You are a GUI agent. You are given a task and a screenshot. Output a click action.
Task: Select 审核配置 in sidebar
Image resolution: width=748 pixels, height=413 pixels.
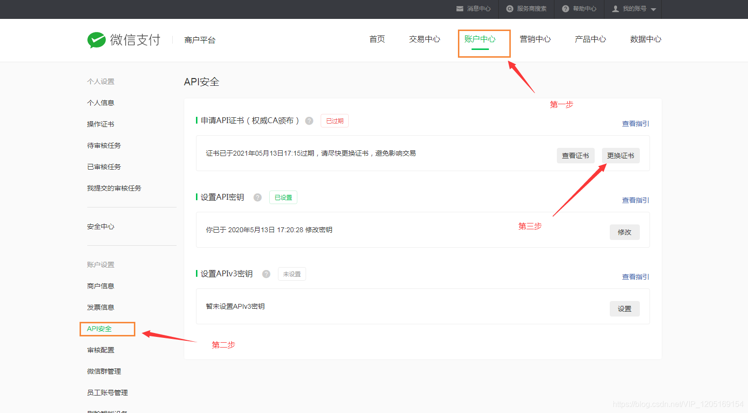tap(100, 350)
